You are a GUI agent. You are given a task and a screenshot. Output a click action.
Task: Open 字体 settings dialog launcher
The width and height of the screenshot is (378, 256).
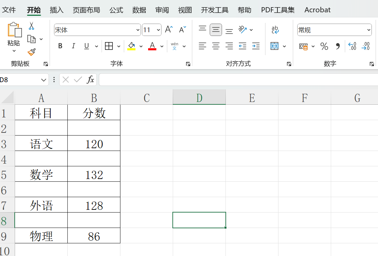[x=188, y=64]
